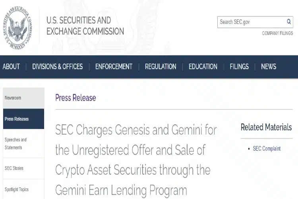The image size is (298, 199).
Task: Open Divisions & Offices menu
Action: (x=57, y=66)
